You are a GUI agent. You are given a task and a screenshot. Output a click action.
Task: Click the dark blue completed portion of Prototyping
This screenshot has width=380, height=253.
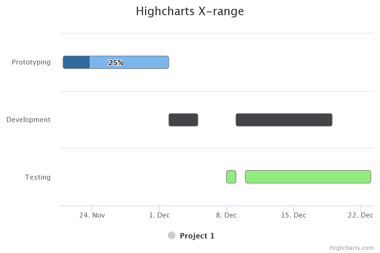(76, 62)
